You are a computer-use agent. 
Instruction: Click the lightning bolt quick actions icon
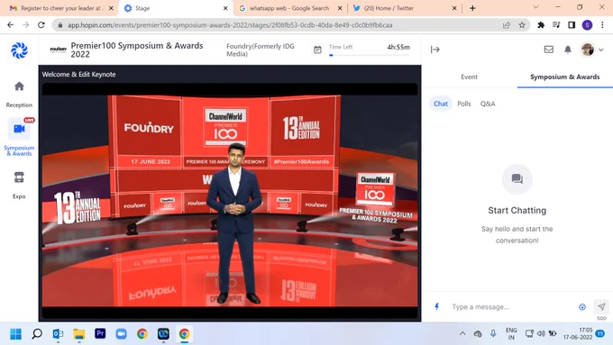click(x=436, y=306)
